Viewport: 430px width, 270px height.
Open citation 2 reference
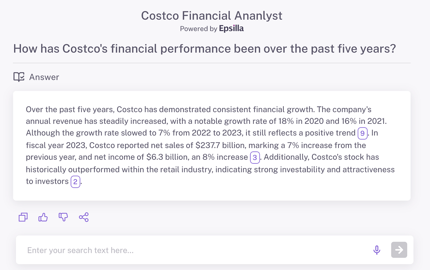75,182
